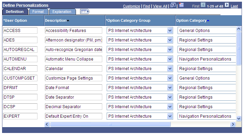244x135 pixels.
Task: Click Navigation Personalizations category in AUTOMENU row
Action: (207, 59)
